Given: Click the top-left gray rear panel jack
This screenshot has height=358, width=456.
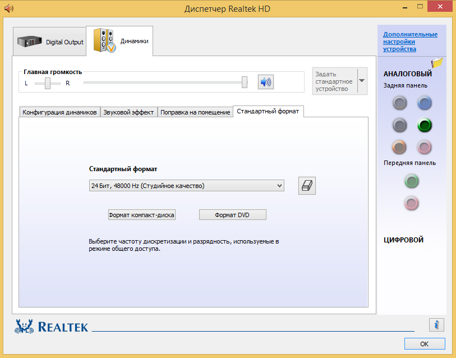Looking at the screenshot, I should pos(399,103).
